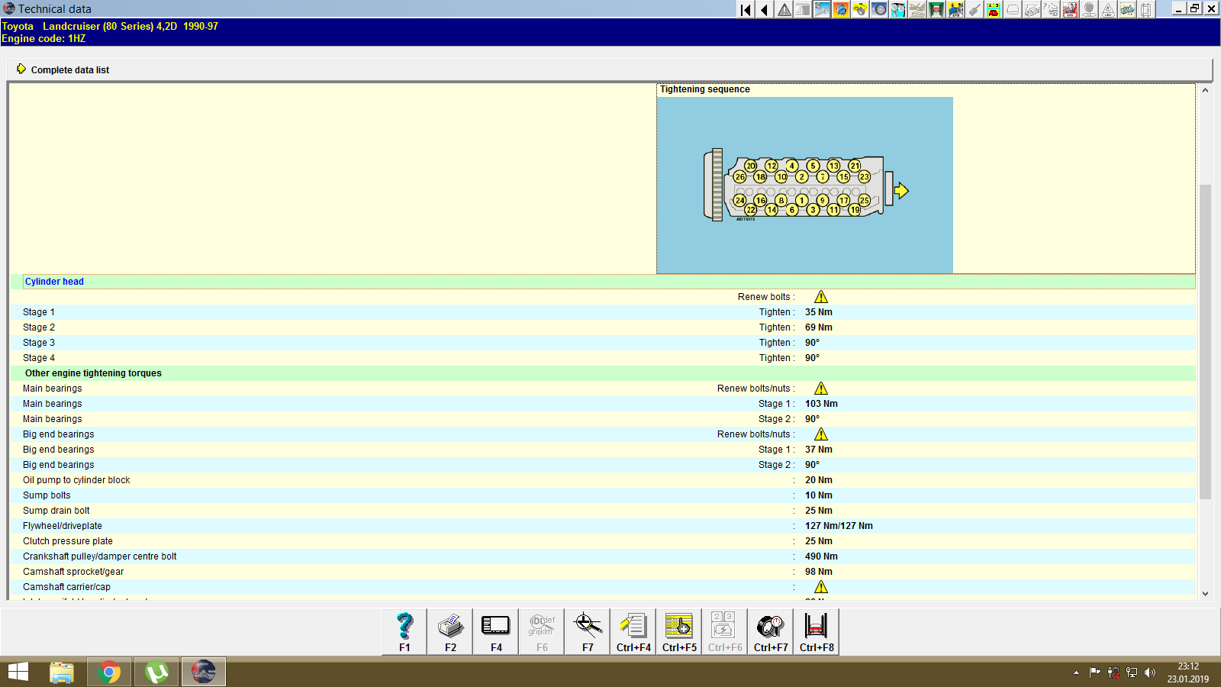This screenshot has height=687, width=1221.
Task: Click warning triangle for Big end bearings
Action: [821, 434]
